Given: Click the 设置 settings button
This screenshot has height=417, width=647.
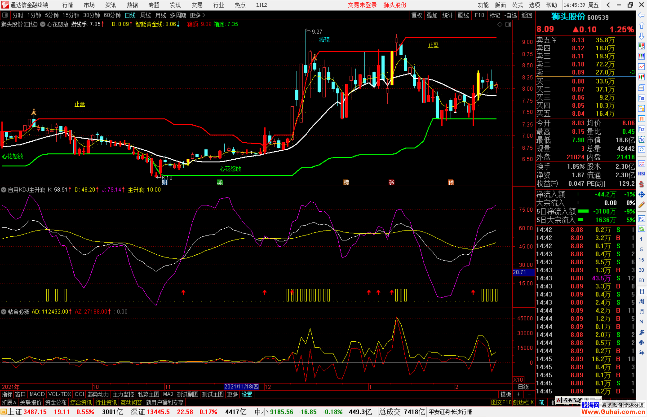Looking at the screenshot, I should (x=247, y=394).
